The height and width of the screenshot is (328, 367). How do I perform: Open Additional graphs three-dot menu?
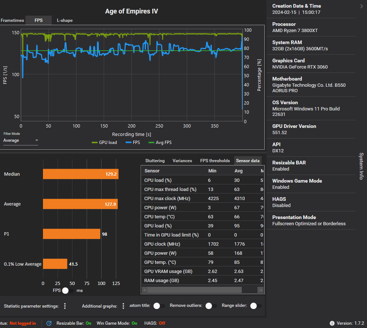tap(123, 306)
